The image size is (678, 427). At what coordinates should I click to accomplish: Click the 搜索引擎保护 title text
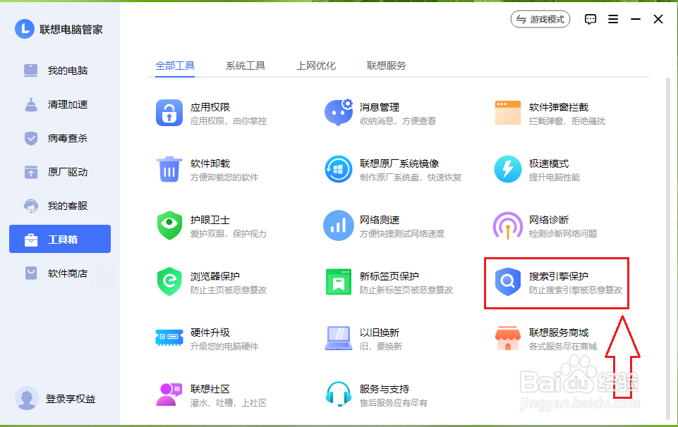coord(559,276)
